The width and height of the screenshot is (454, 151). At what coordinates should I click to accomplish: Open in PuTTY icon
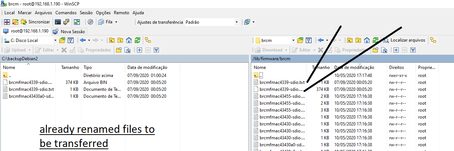(x=66, y=22)
